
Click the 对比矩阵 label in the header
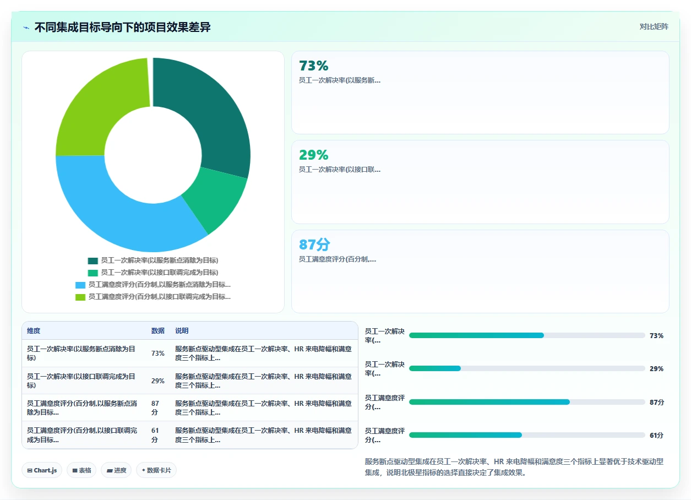click(x=654, y=27)
